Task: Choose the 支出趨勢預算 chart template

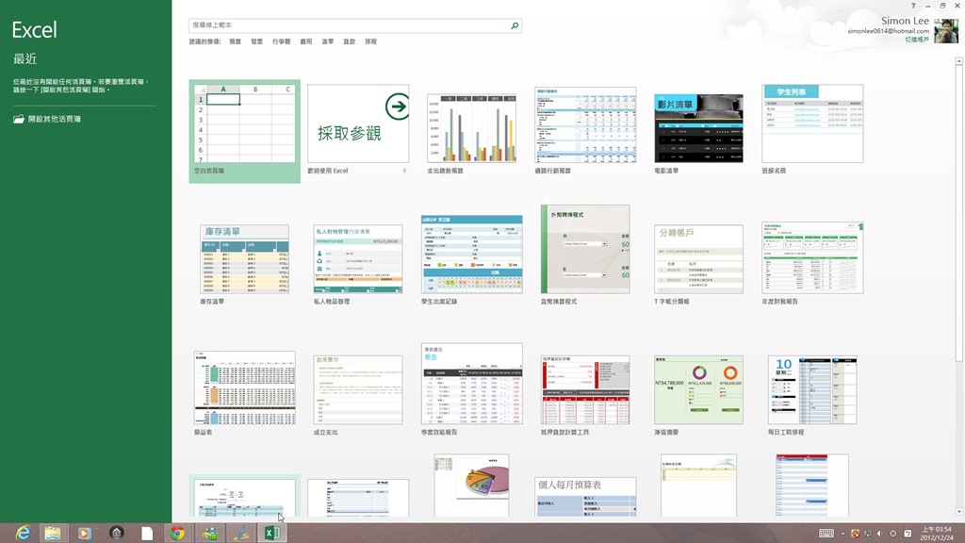Action: pyautogui.click(x=471, y=128)
